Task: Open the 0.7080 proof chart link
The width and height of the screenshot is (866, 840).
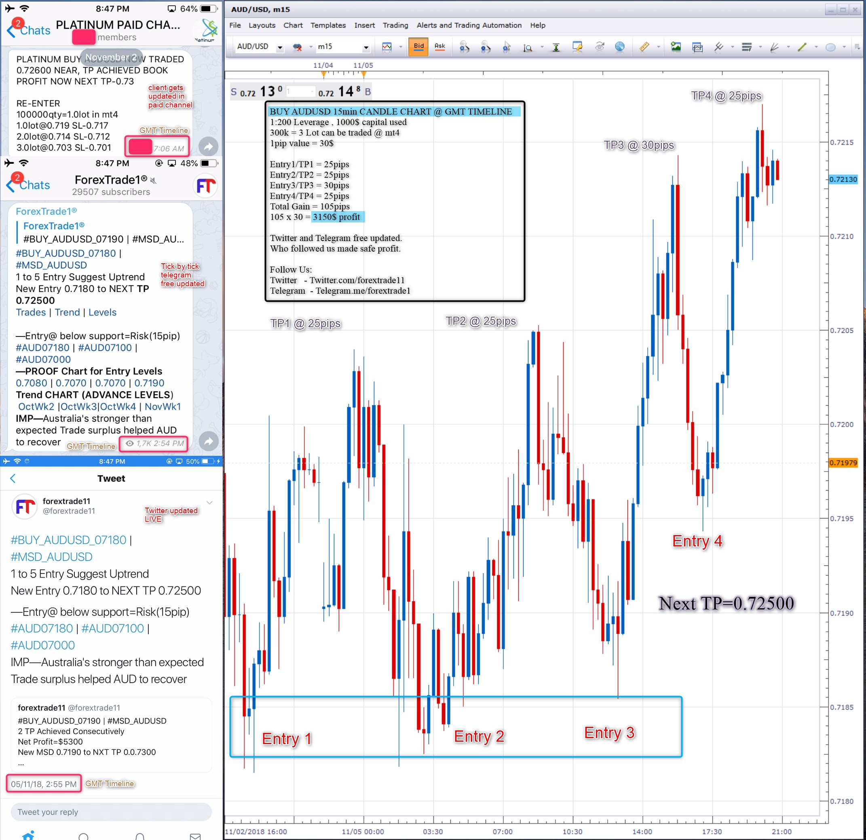Action: 32,383
